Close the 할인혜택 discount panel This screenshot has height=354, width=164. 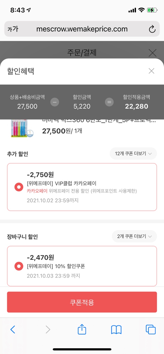pos(151,71)
